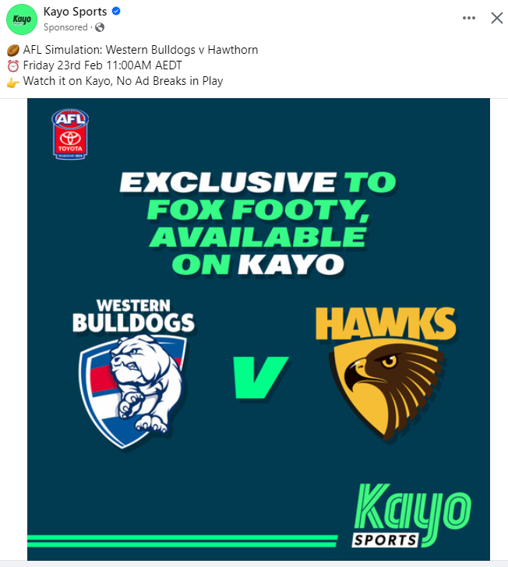Click the Friday 23rd Feb time line
Viewport: 508px width, 567px height.
[102, 65]
